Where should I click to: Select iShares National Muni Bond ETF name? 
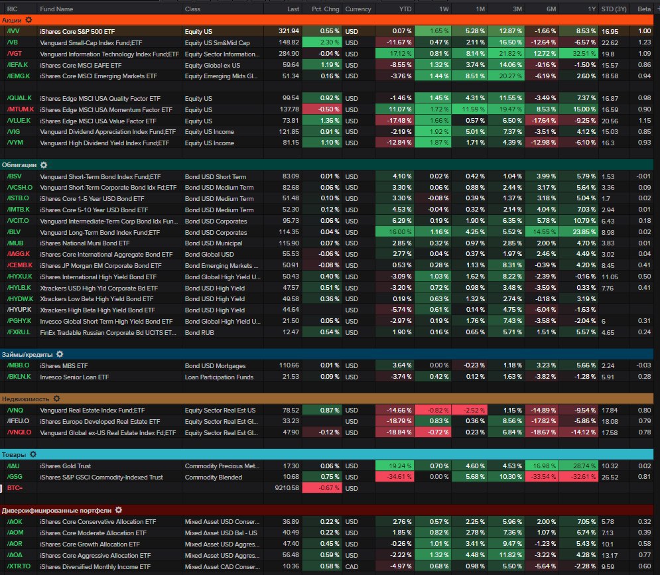pos(85,243)
